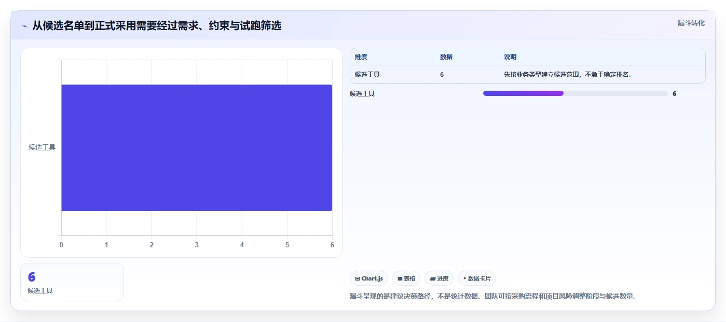Click the value 6 after the progress bar

pyautogui.click(x=675, y=94)
